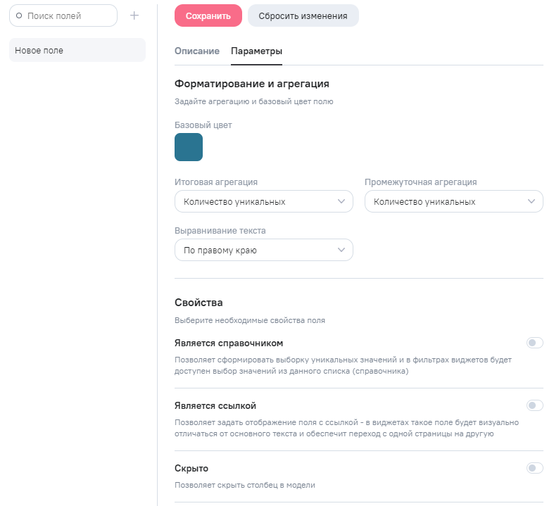Toggle the Является ссылкой switch
Screen dimensions: 554x506
pyautogui.click(x=535, y=405)
